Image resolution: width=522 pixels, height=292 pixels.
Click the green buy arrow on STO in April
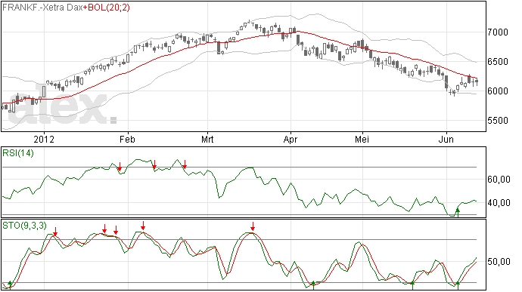[313, 285]
